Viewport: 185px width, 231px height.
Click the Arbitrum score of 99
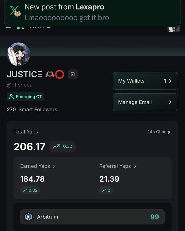coord(154,217)
